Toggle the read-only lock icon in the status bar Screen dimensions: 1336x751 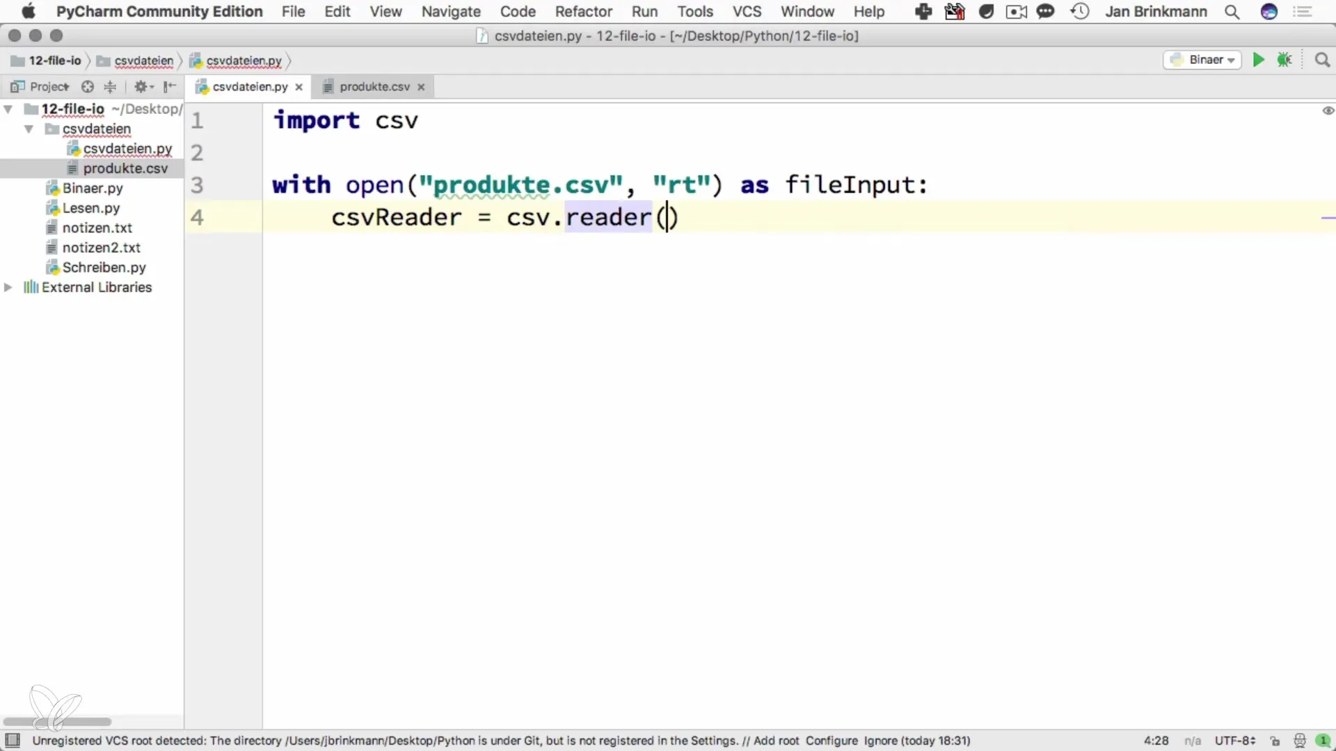point(1275,741)
